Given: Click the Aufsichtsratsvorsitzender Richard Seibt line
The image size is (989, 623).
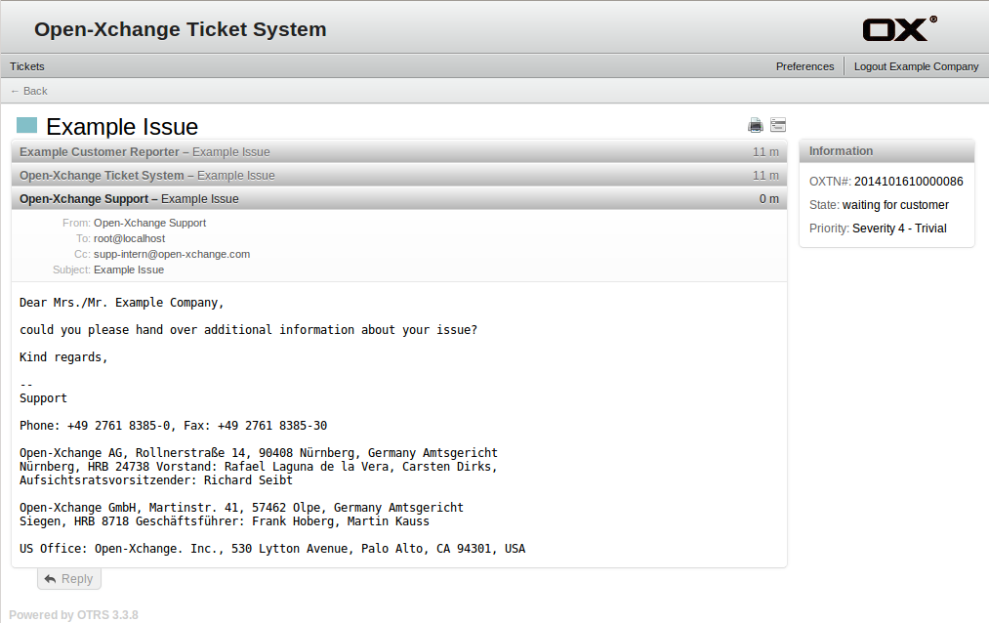Looking at the screenshot, I should point(156,480).
